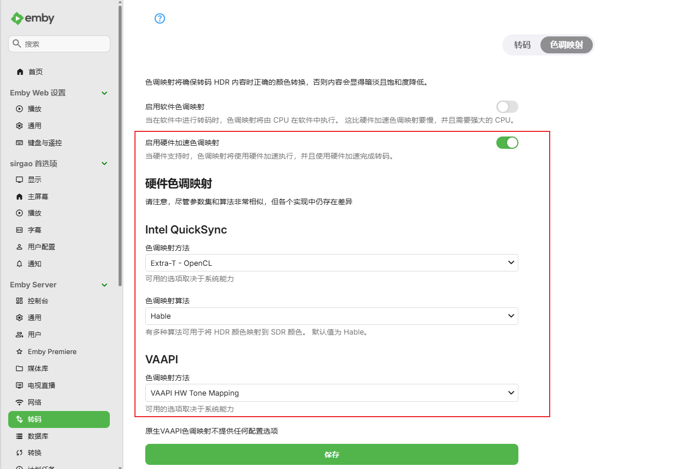
Task: Disable the 启用硬件加速色调映射 toggle
Action: click(507, 143)
